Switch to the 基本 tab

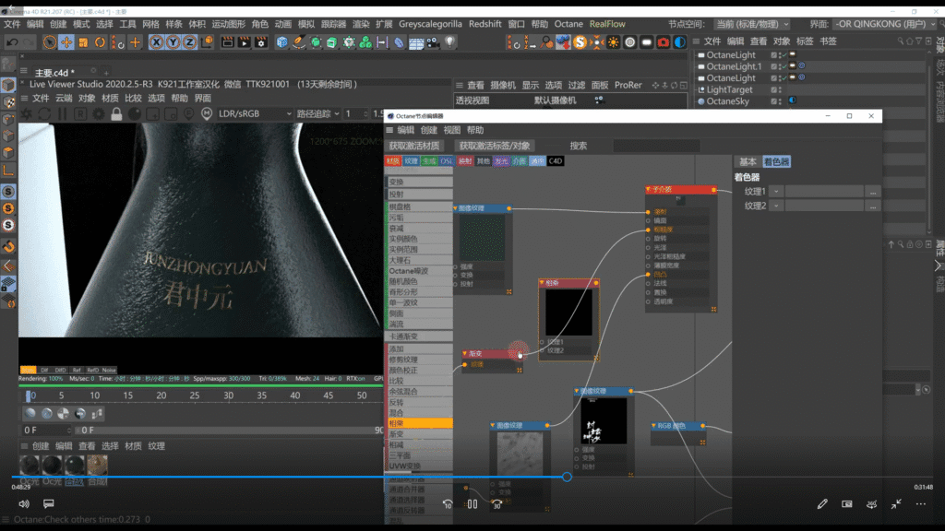(747, 161)
